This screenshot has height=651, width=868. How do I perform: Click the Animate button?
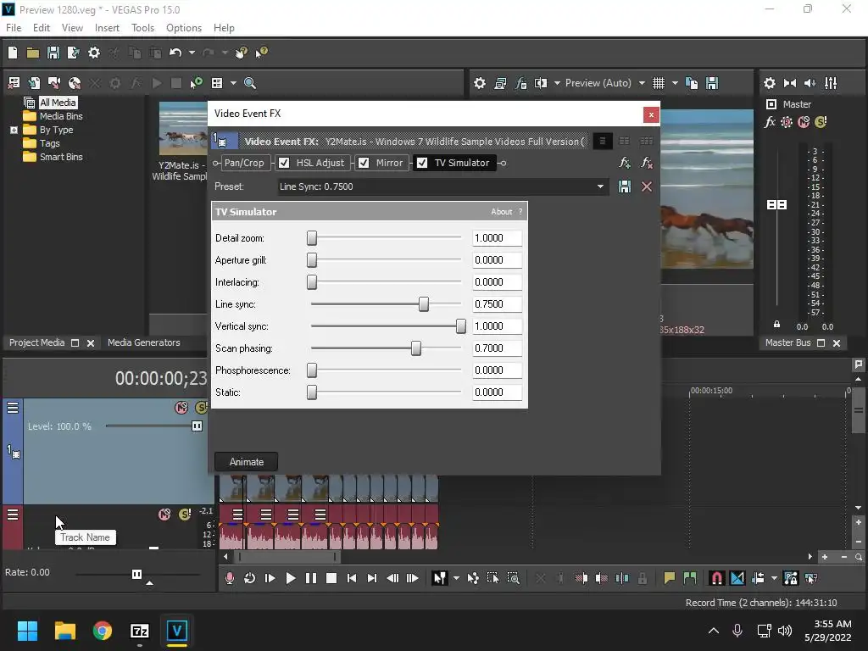247,462
